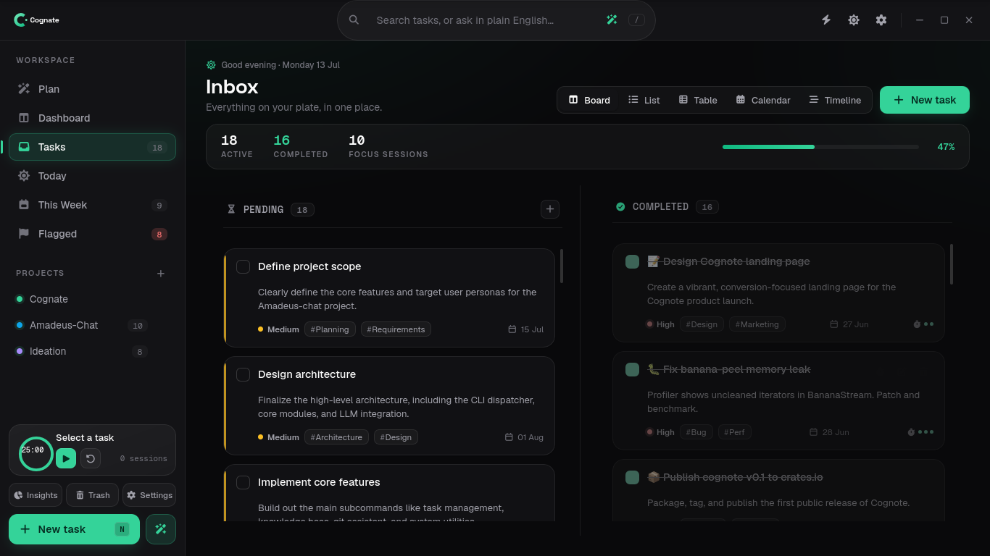Uncheck Design Cognote landing page task

point(632,261)
